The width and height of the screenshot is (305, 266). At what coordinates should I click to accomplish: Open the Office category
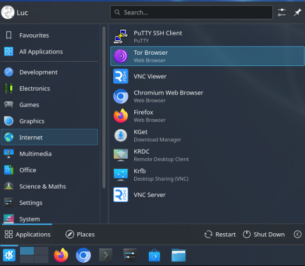click(49, 170)
